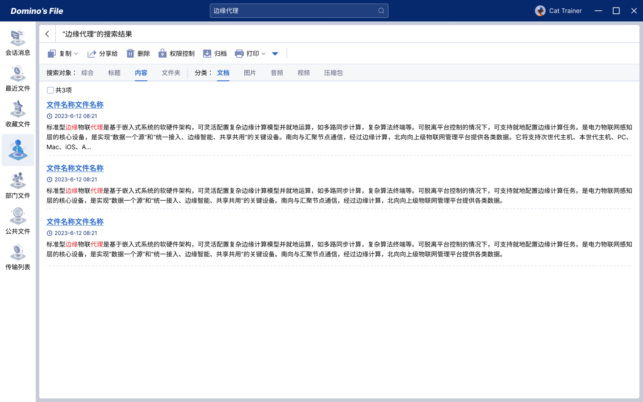Show the 传输列表 panel
643x402 pixels.
point(18,257)
